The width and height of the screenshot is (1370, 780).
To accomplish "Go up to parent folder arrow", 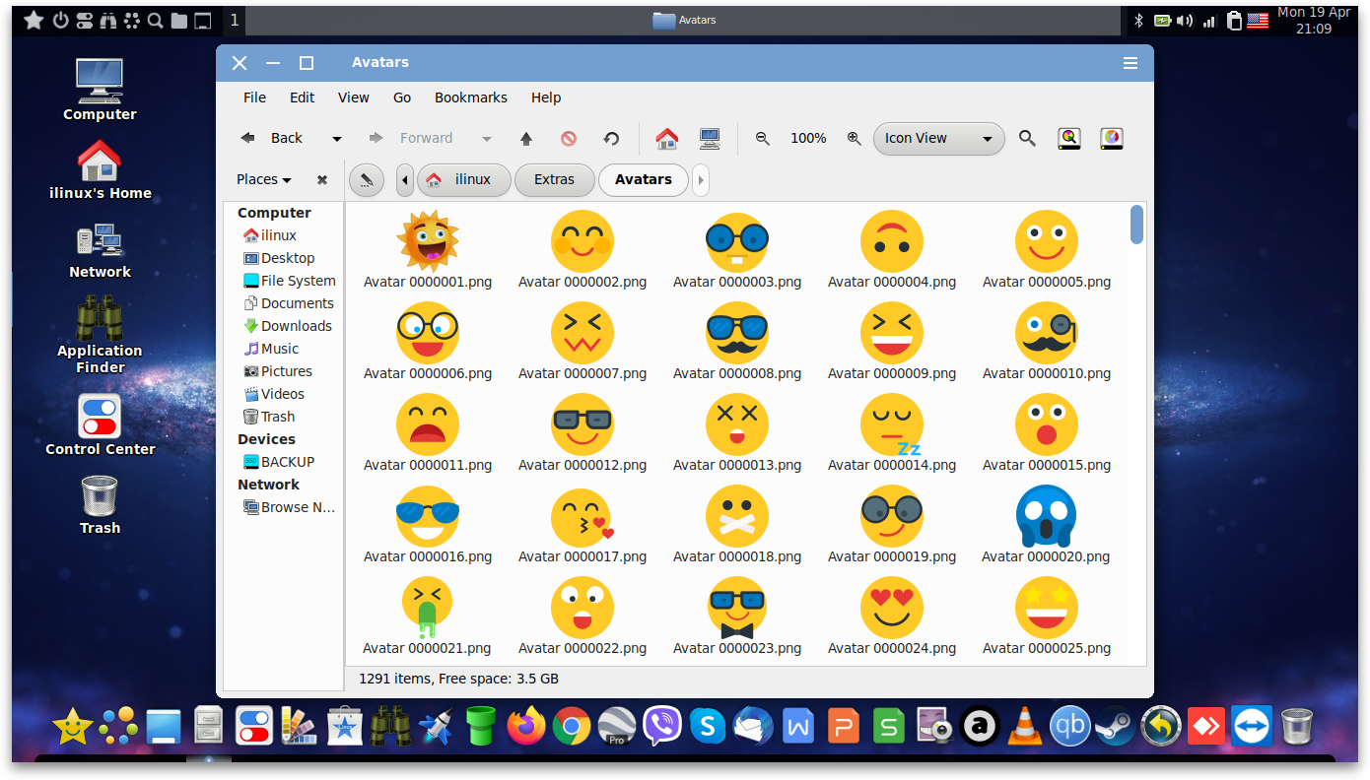I will [526, 139].
